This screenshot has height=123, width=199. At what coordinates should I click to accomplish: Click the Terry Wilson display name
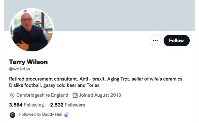(x=28, y=62)
